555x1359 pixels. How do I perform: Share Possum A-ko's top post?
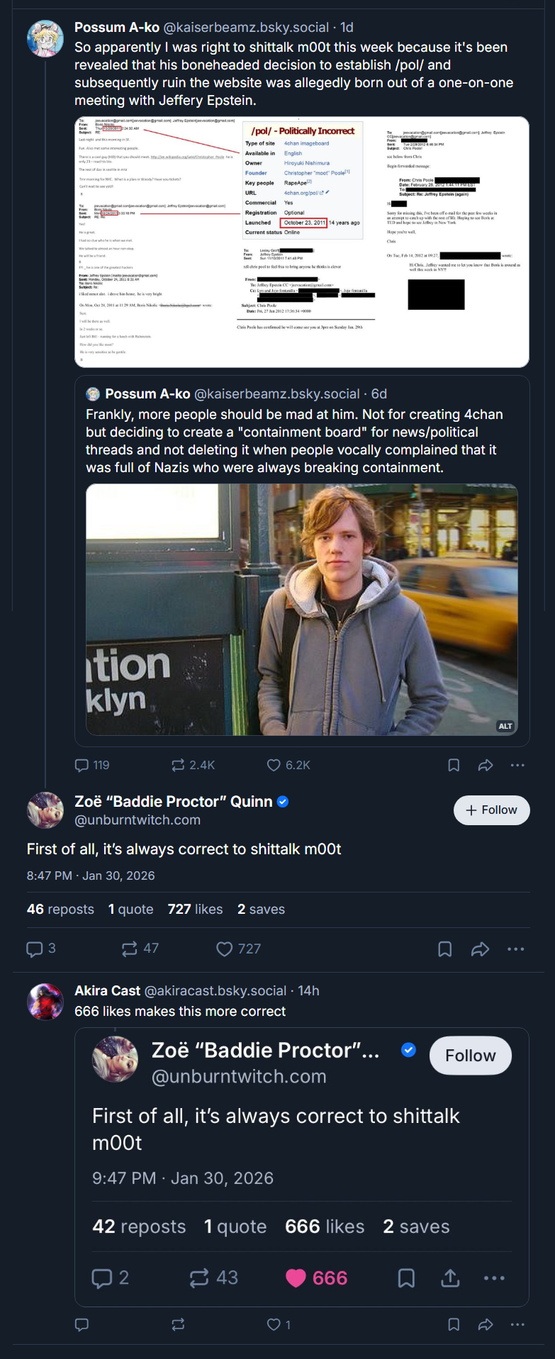(486, 765)
